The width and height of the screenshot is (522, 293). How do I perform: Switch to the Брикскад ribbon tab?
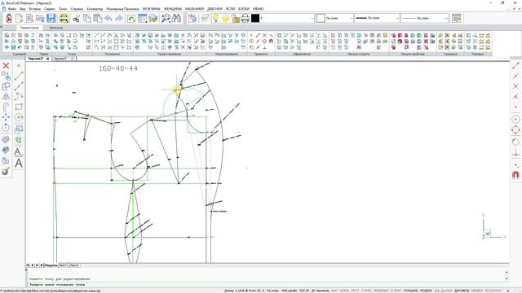56,28
